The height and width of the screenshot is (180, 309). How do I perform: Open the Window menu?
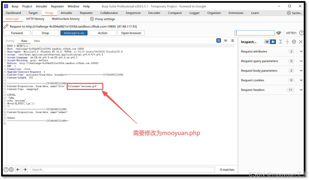[73, 6]
